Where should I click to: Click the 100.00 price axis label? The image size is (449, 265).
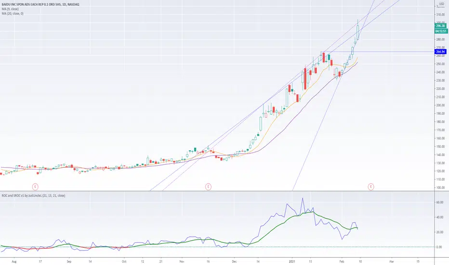440,187
